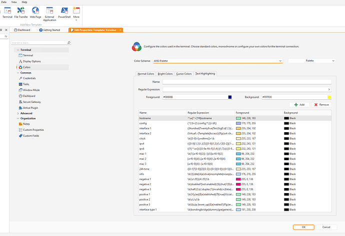Click the Name input field
The width and height of the screenshot is (345, 236).
tap(246, 81)
